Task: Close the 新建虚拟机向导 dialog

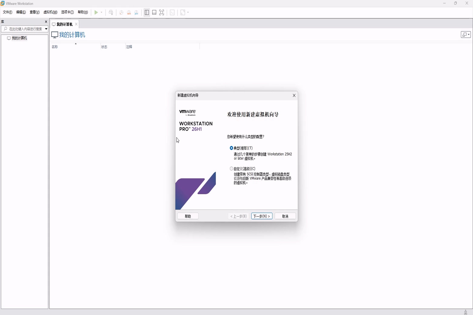Action: pyautogui.click(x=294, y=95)
